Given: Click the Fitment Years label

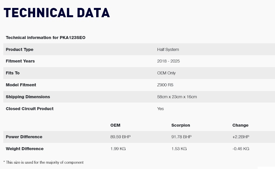Looking at the screenshot, I should coord(20,61).
